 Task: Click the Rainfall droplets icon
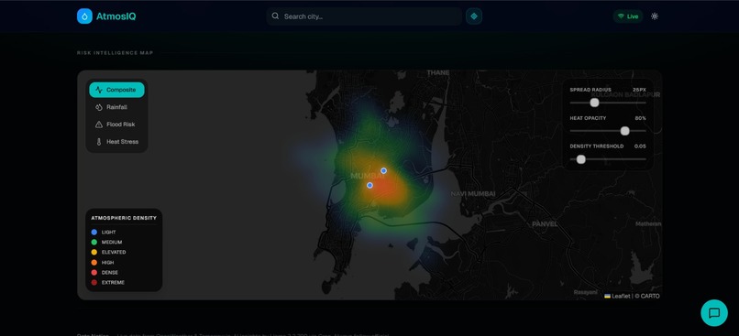pyautogui.click(x=99, y=107)
